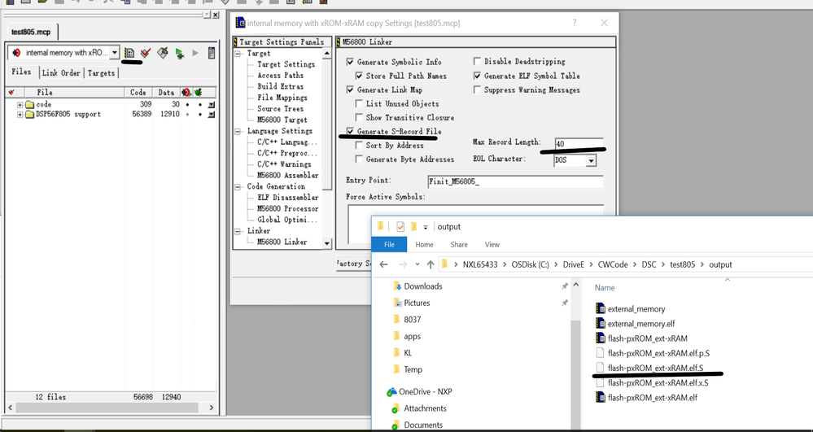The width and height of the screenshot is (813, 432).
Task: Close the project panel with small x button
Action: coord(216,15)
